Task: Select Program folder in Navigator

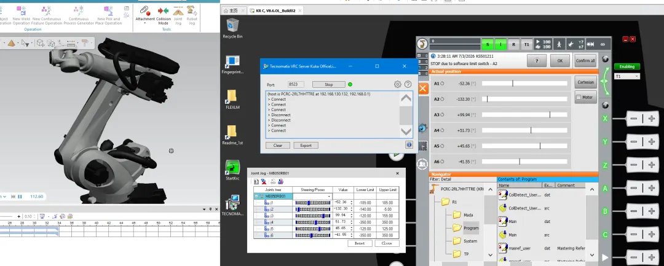Action: (465, 228)
